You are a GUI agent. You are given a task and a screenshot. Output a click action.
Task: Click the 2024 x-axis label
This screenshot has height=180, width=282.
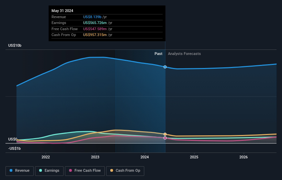[x=145, y=157]
